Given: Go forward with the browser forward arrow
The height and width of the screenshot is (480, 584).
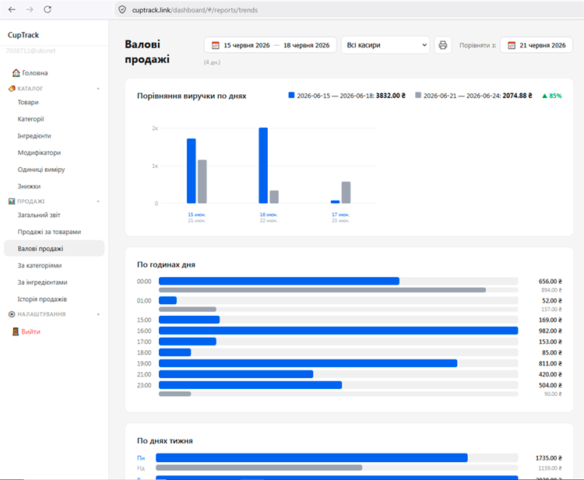Looking at the screenshot, I should 30,9.
